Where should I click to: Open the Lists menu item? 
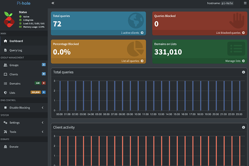[24, 93]
